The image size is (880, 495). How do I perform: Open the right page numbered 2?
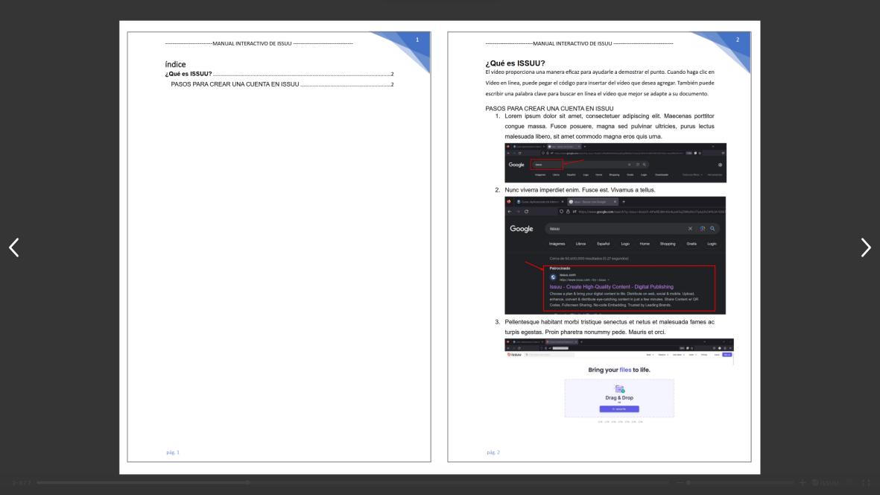599,247
